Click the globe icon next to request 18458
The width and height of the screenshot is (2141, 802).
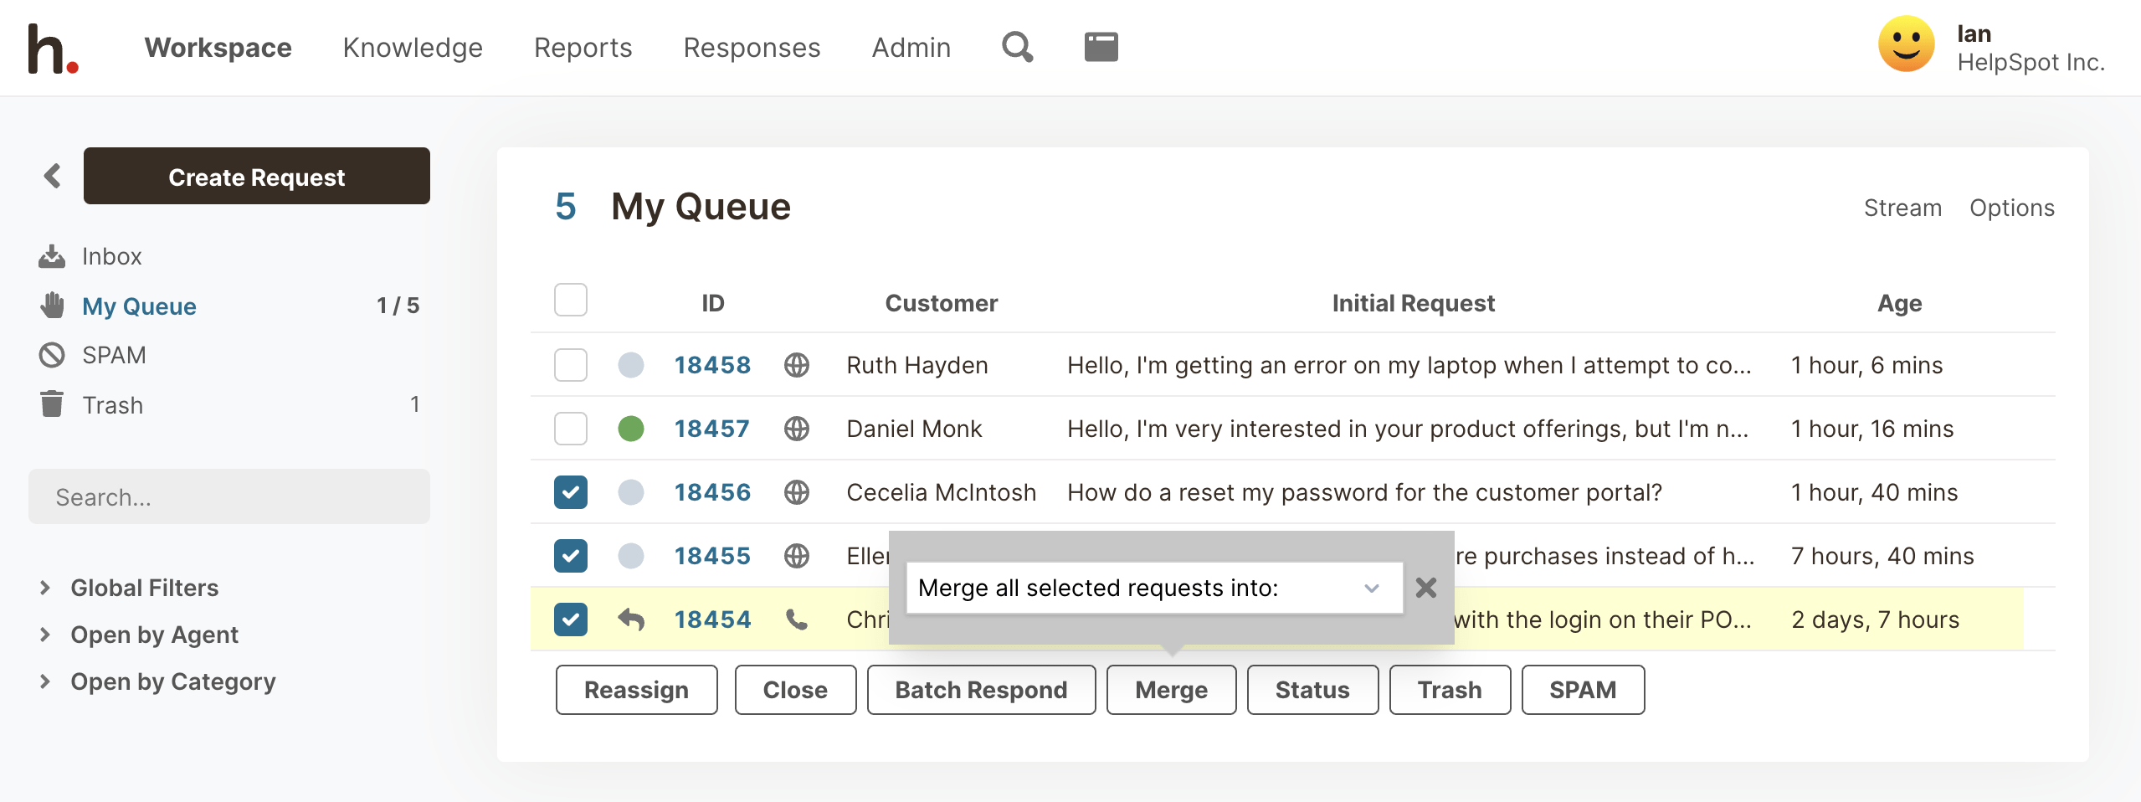click(x=795, y=365)
